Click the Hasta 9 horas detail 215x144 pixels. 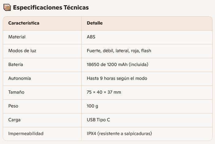pyautogui.click(x=117, y=78)
